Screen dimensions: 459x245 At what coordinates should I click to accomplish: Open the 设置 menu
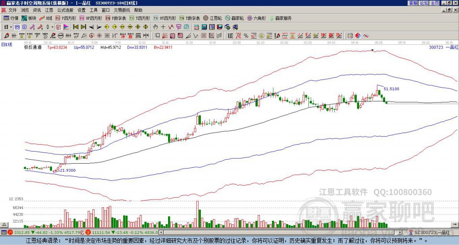(82, 10)
